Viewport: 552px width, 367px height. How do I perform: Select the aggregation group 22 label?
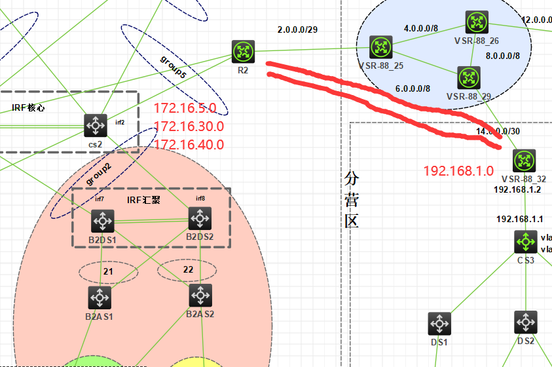tap(189, 270)
